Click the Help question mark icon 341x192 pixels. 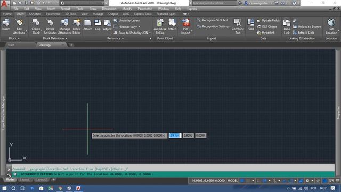point(294,3)
